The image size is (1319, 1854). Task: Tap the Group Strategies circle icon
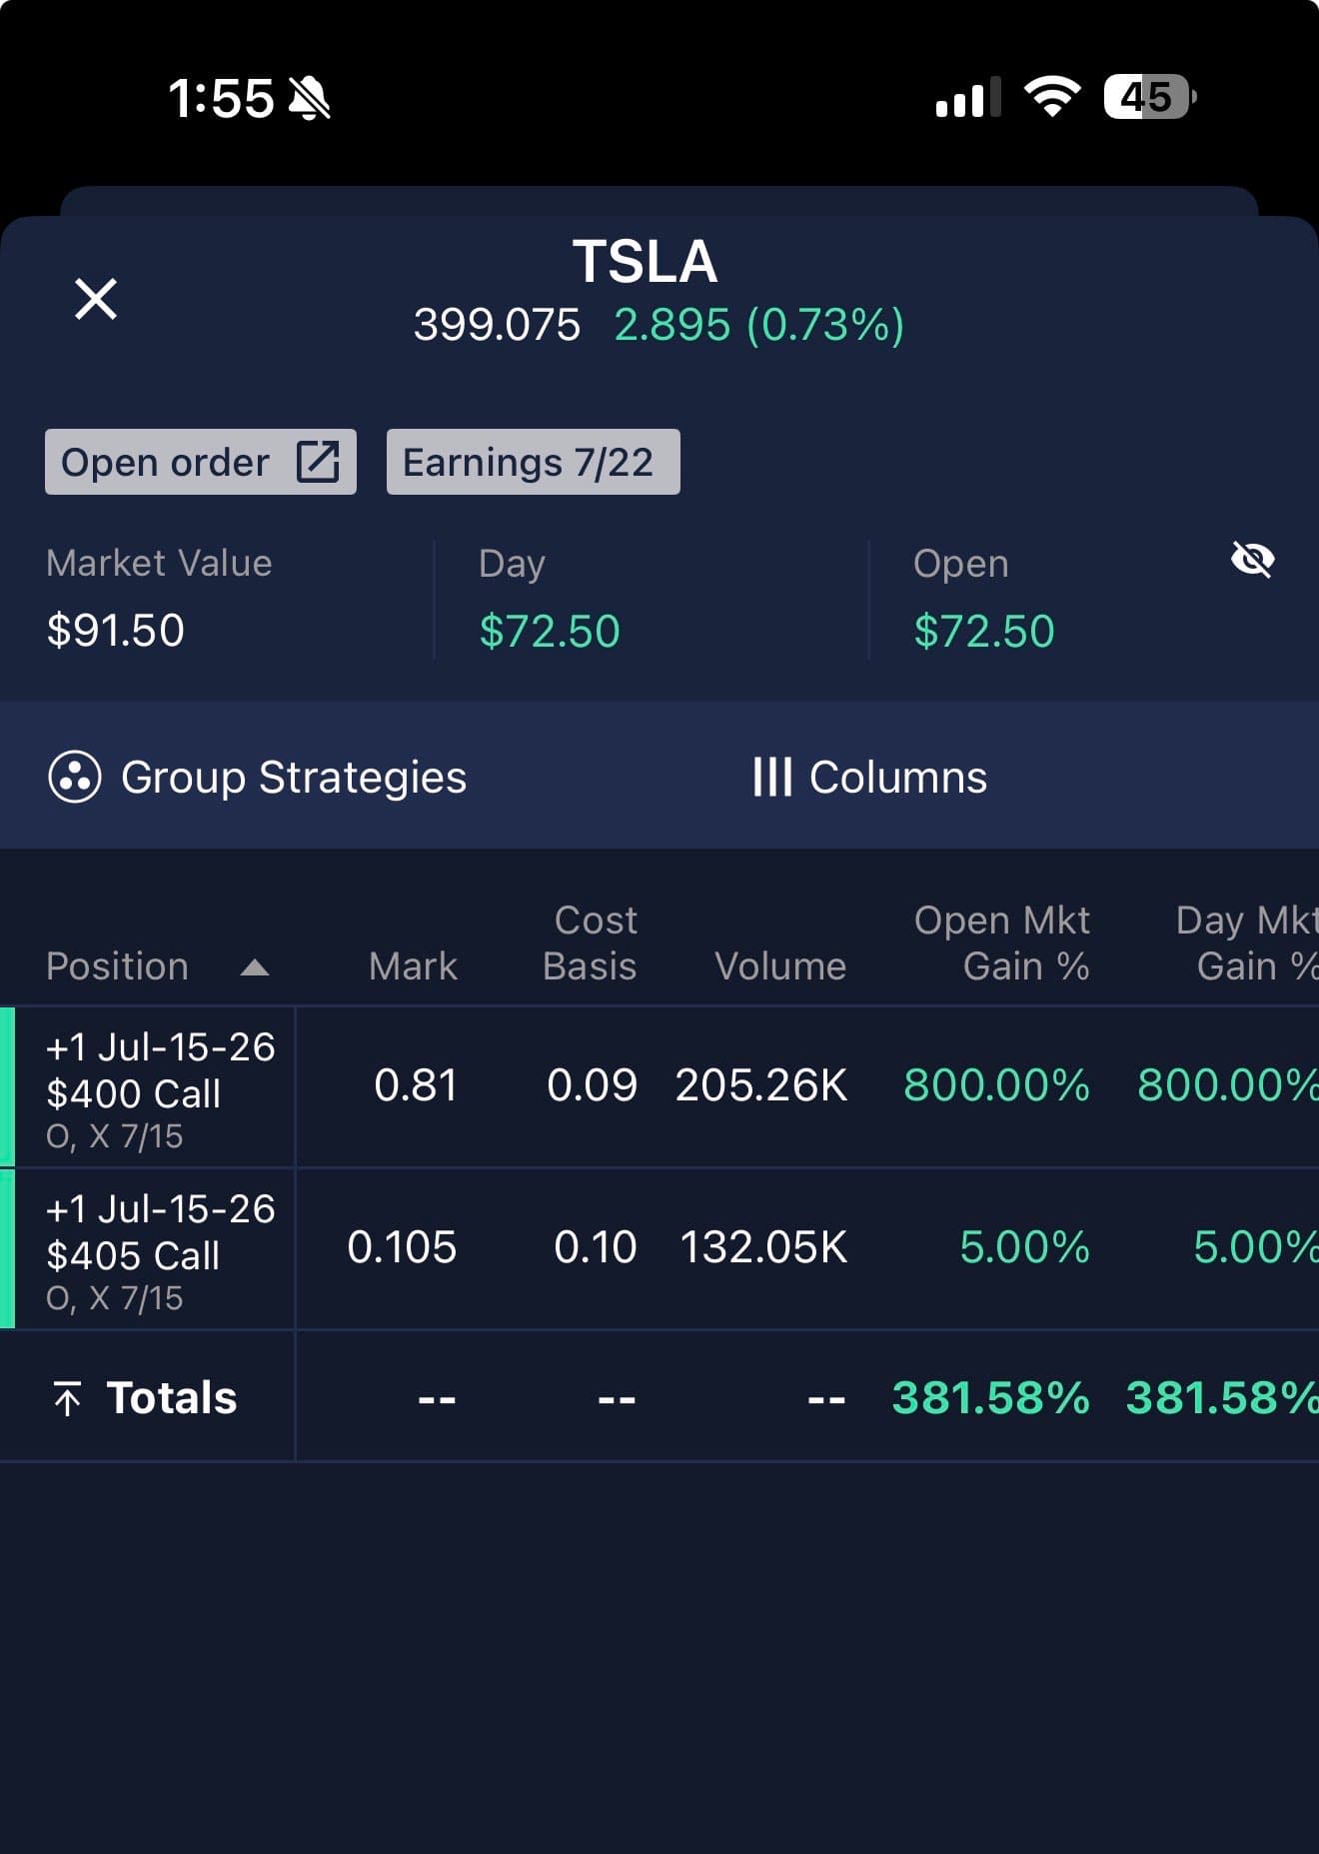[x=75, y=777]
